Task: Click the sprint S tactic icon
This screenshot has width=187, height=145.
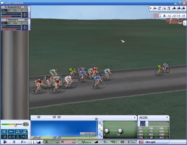Action: coord(18,137)
